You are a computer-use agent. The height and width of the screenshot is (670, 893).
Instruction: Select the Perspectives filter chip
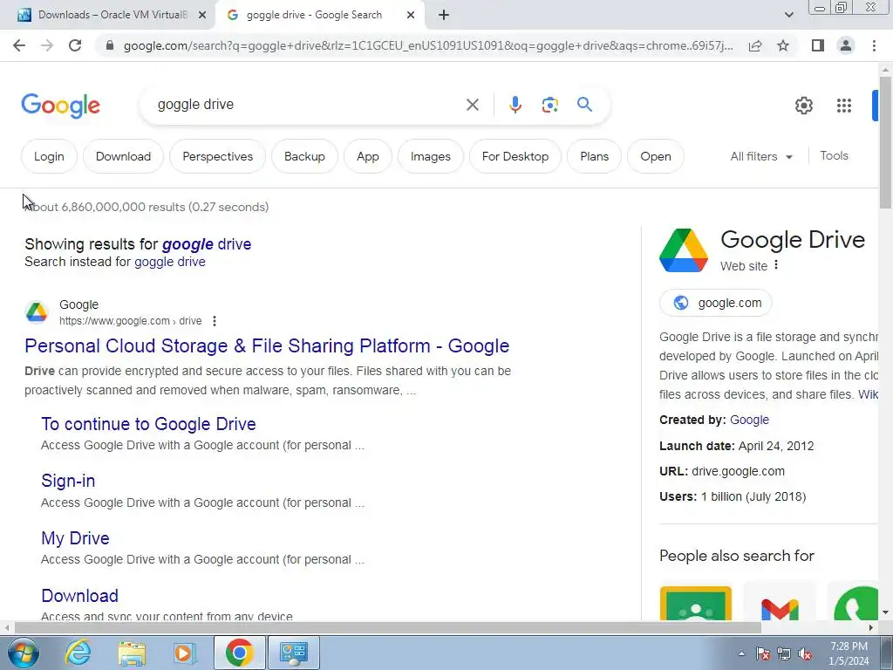click(217, 156)
